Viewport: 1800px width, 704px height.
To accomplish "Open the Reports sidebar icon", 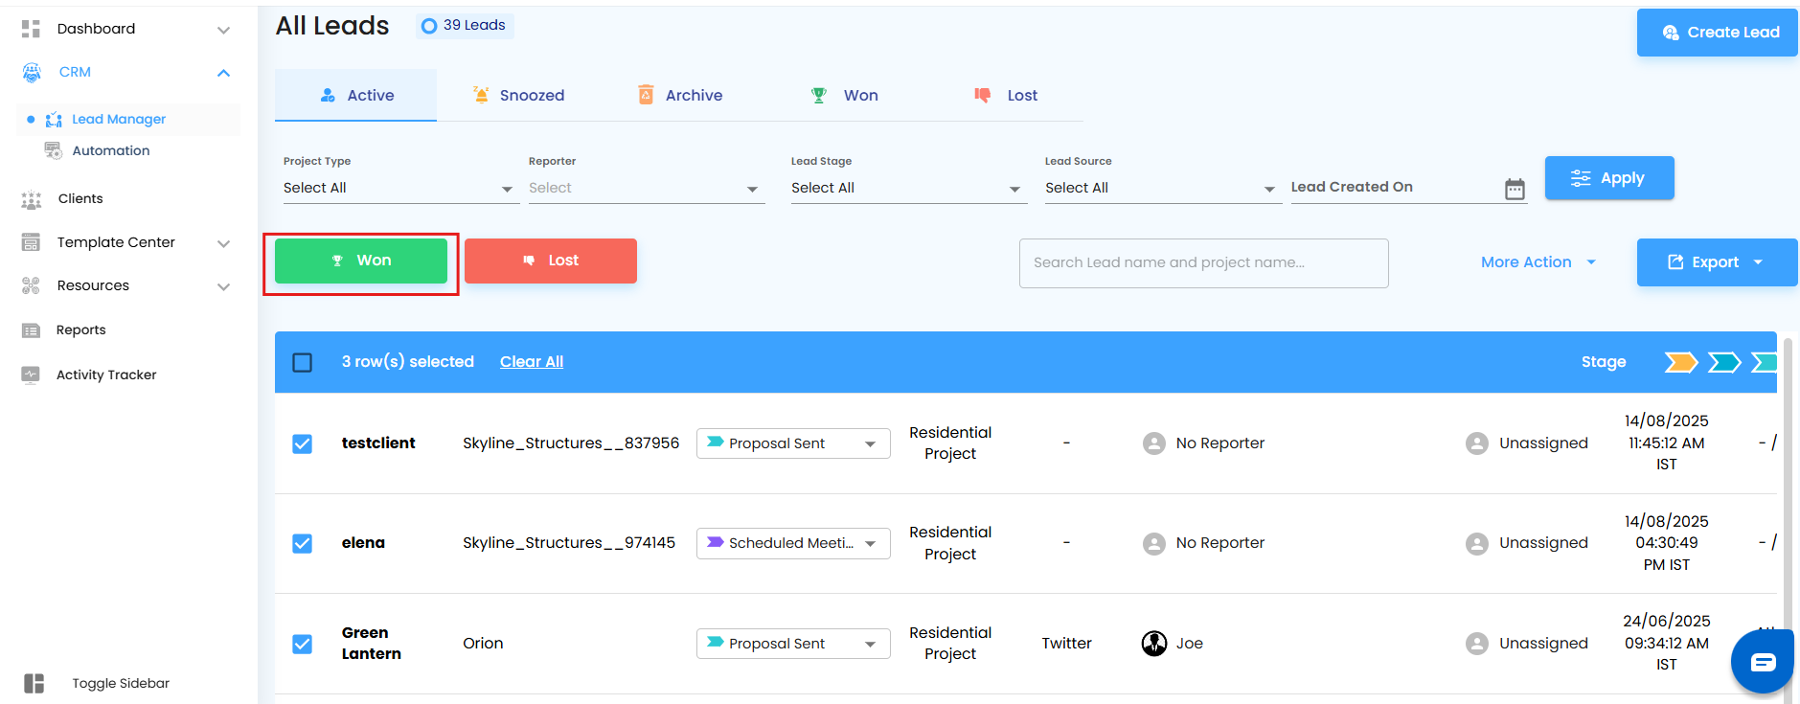I will [31, 330].
